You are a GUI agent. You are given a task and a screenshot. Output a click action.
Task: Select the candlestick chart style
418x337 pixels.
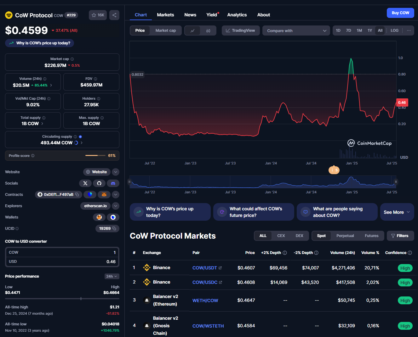pyautogui.click(x=208, y=30)
